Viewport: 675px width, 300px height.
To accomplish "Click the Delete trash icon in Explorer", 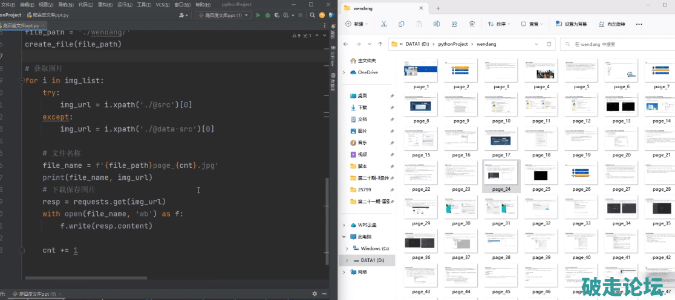I will 472,24.
